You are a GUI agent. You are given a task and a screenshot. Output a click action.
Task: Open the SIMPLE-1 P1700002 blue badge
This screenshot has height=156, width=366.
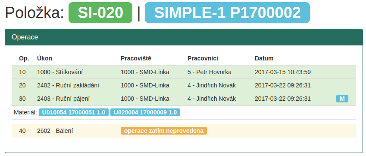coord(227,13)
